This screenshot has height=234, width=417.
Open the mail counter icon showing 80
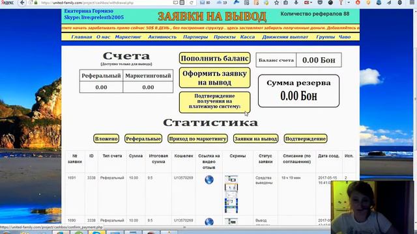click(205, 3)
